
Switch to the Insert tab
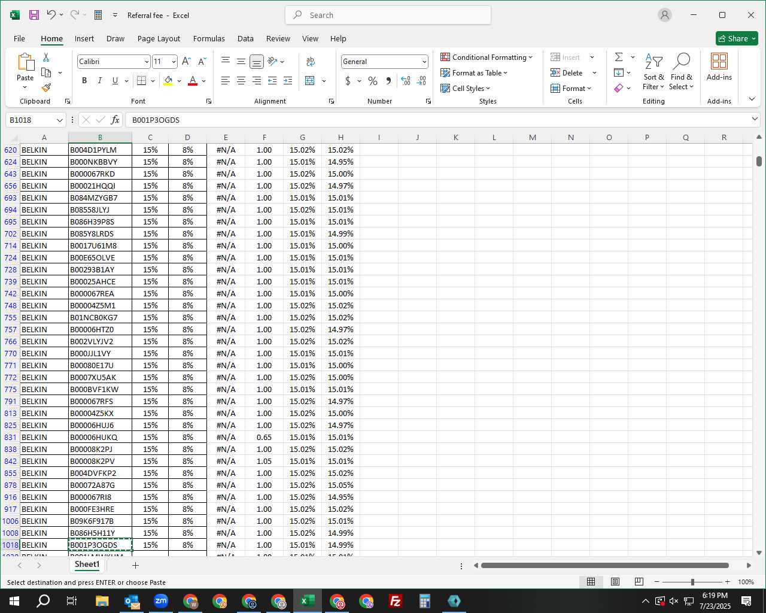coord(84,38)
